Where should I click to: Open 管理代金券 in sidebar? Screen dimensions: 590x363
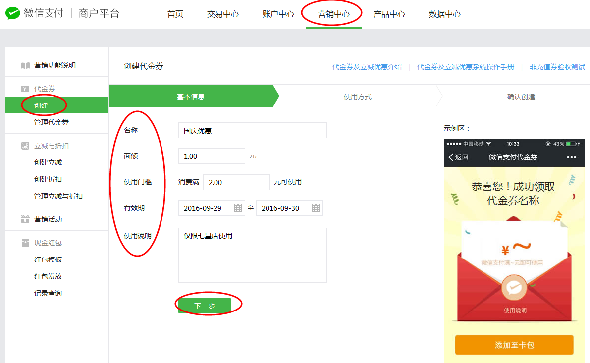click(52, 122)
